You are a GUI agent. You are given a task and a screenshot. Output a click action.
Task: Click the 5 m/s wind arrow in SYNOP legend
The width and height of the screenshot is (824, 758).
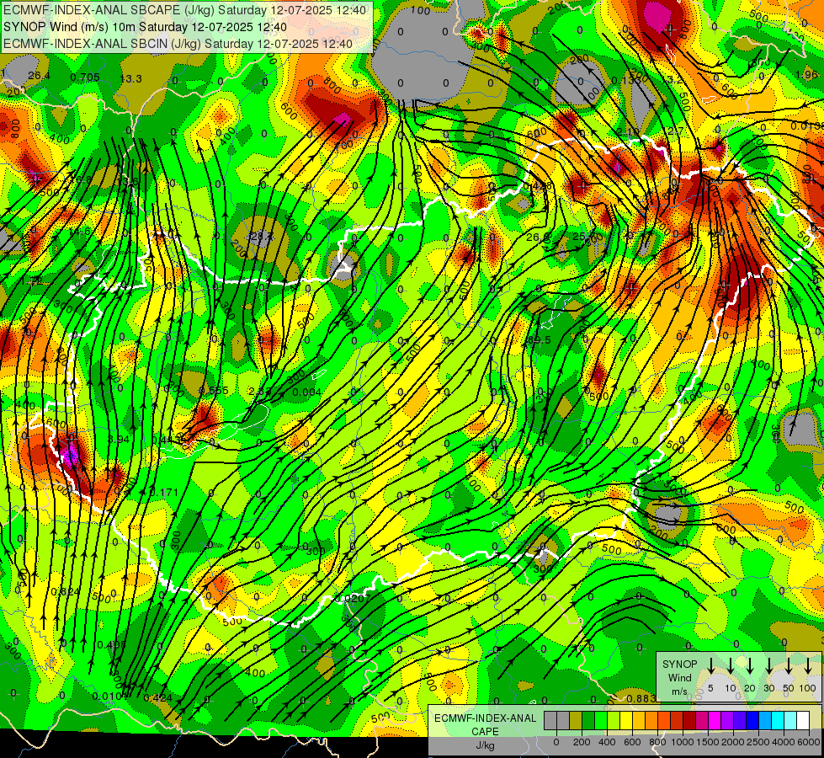click(710, 666)
